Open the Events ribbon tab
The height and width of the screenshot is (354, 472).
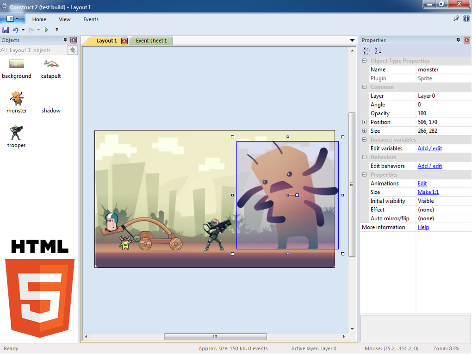point(91,19)
